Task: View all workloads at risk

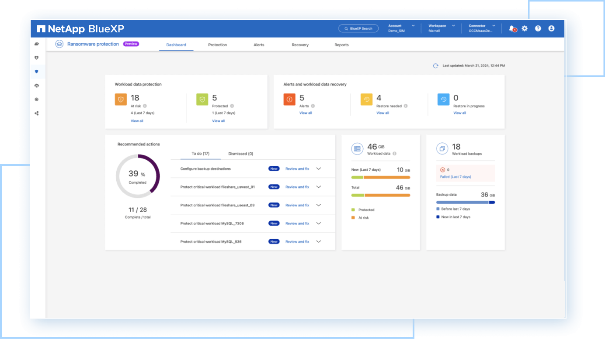Action: (137, 121)
